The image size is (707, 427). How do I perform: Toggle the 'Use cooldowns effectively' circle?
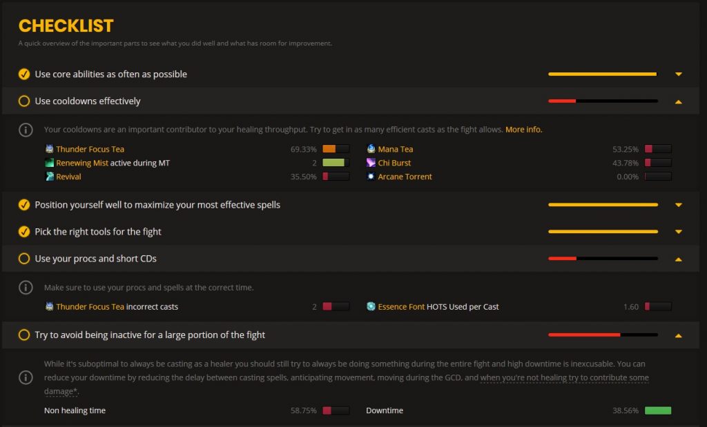click(24, 101)
